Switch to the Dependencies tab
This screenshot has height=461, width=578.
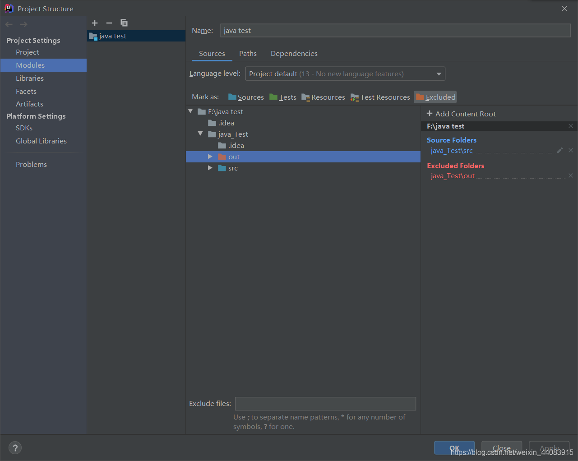(x=294, y=53)
